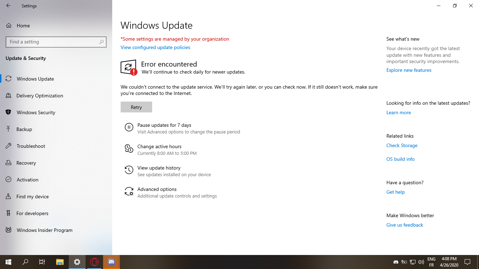Click the pause icon beside Pause updates

(x=129, y=127)
